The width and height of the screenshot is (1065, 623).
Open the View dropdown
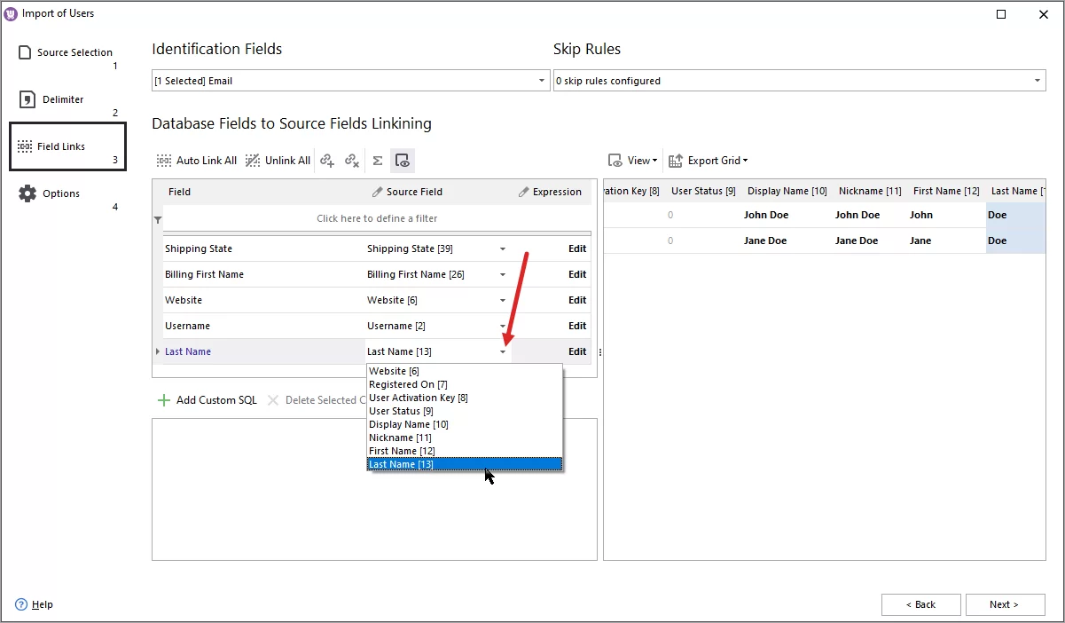(x=632, y=161)
